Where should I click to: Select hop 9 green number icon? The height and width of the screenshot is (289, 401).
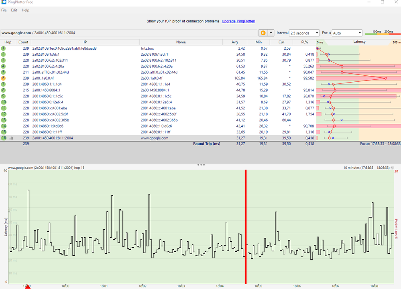click(3, 96)
